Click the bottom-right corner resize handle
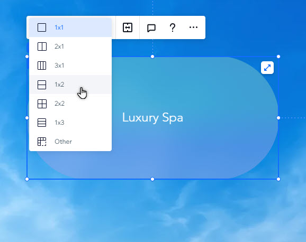The image size is (306, 242). 278,179
